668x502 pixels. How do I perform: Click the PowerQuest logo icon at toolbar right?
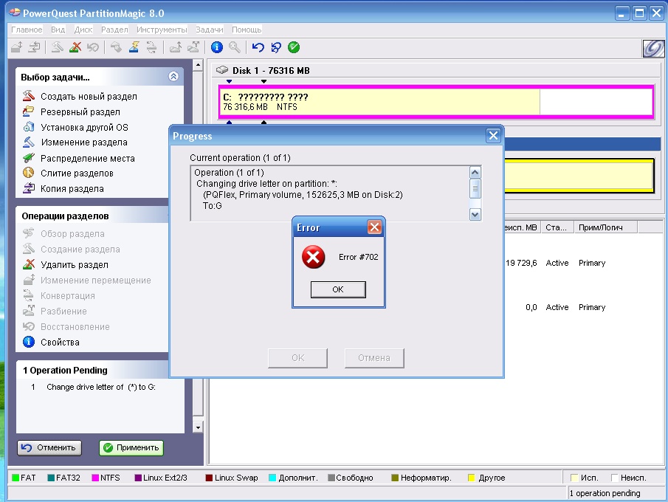[x=653, y=48]
